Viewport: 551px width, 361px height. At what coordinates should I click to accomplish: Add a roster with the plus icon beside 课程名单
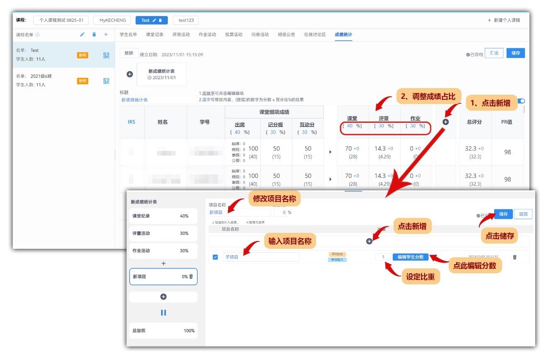[106, 35]
